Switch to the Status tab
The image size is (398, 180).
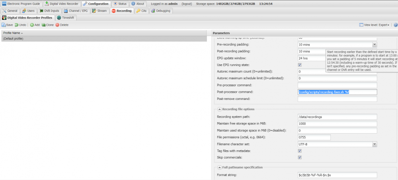tap(121, 4)
